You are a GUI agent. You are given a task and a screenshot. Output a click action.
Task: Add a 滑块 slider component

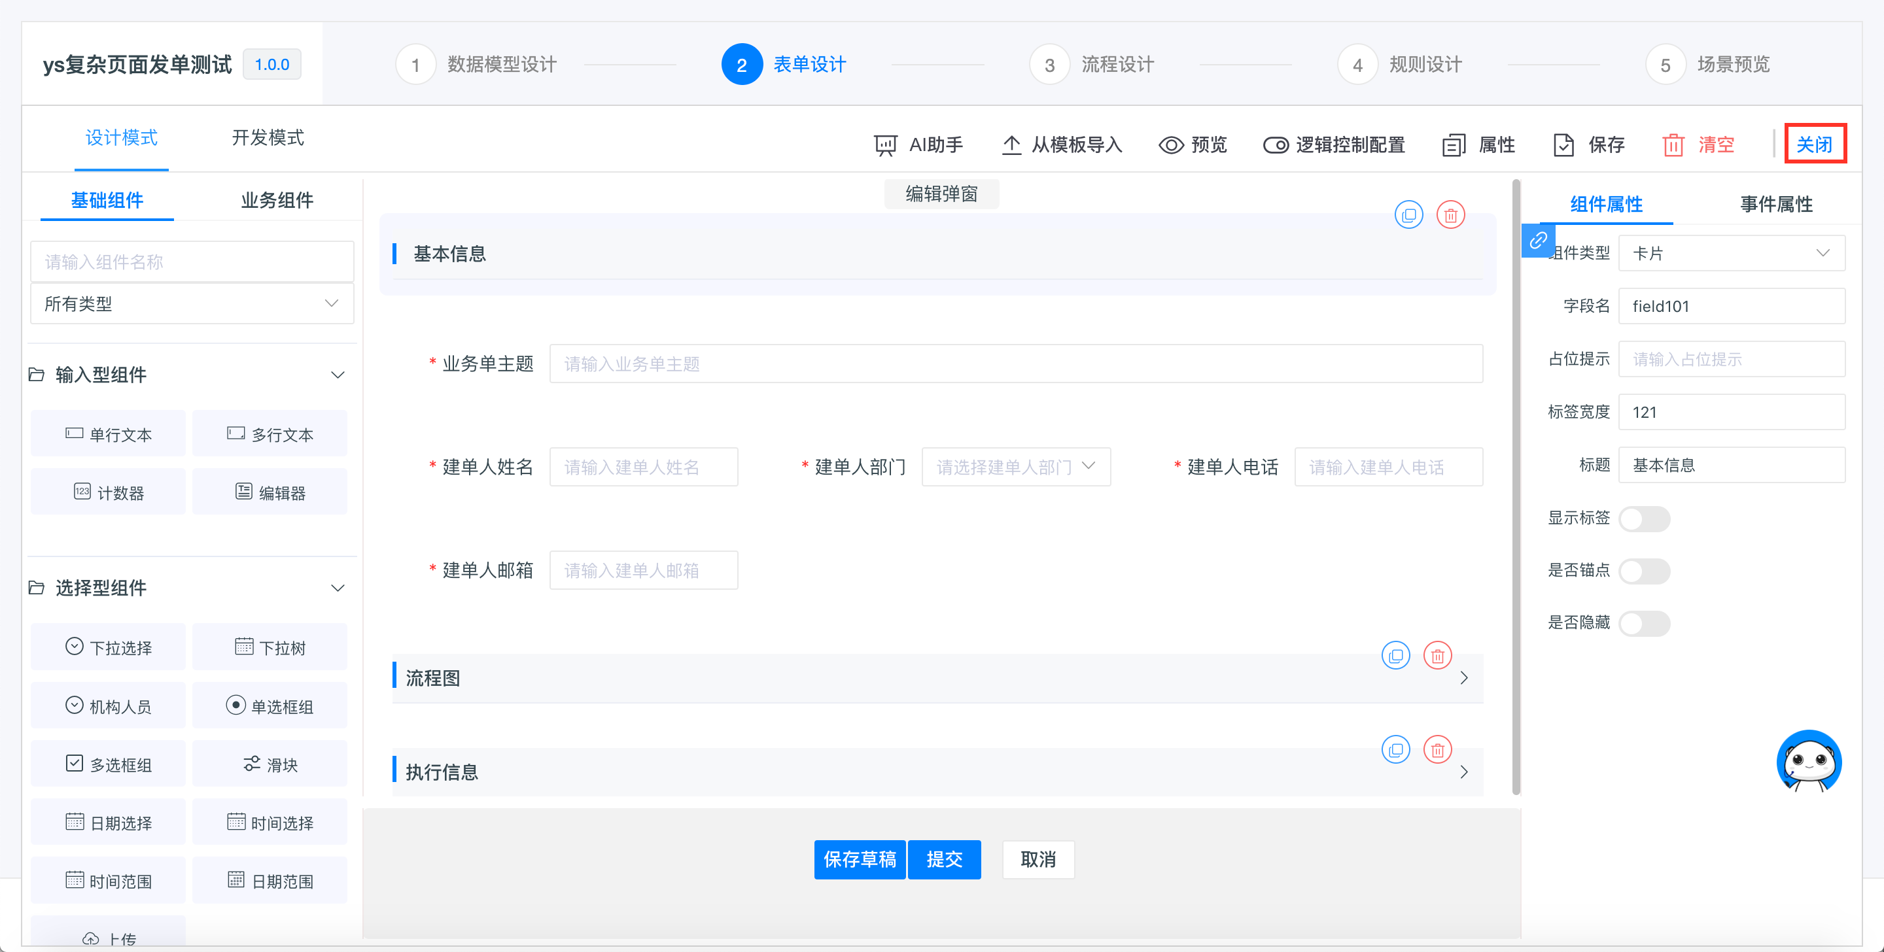(270, 764)
